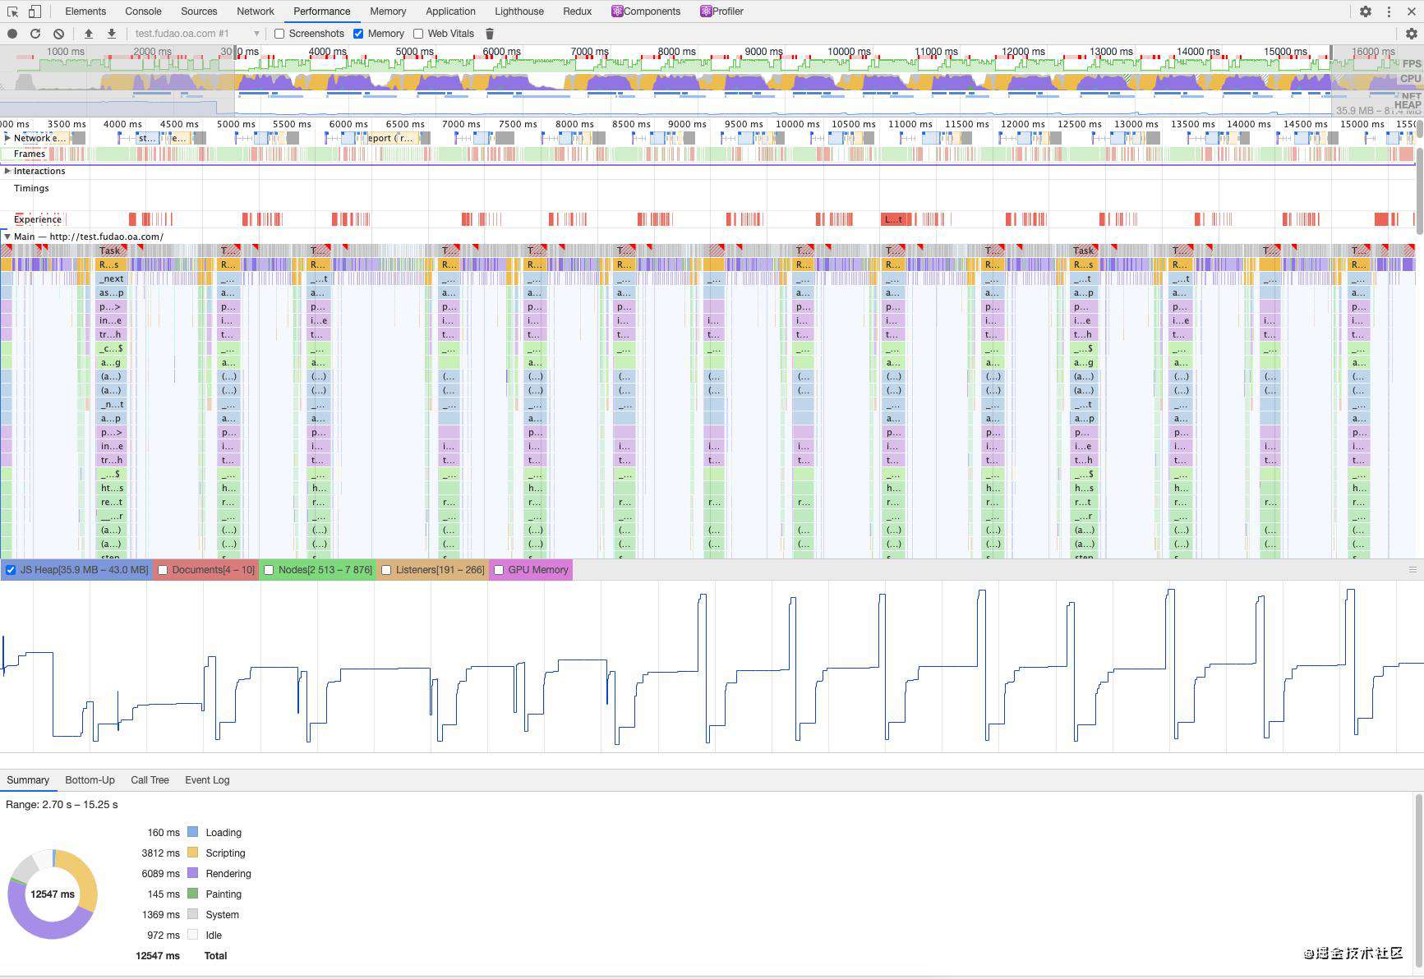Expand the Network track
Screen dimensions: 1424x979
point(7,138)
